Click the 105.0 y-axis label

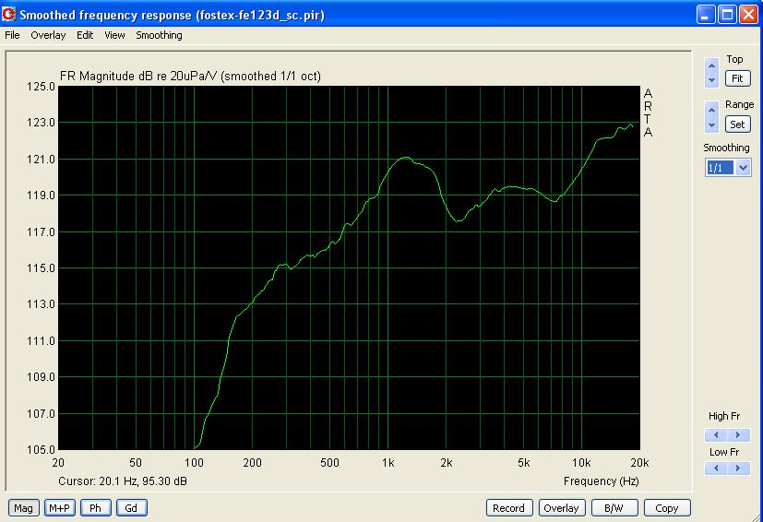point(41,450)
